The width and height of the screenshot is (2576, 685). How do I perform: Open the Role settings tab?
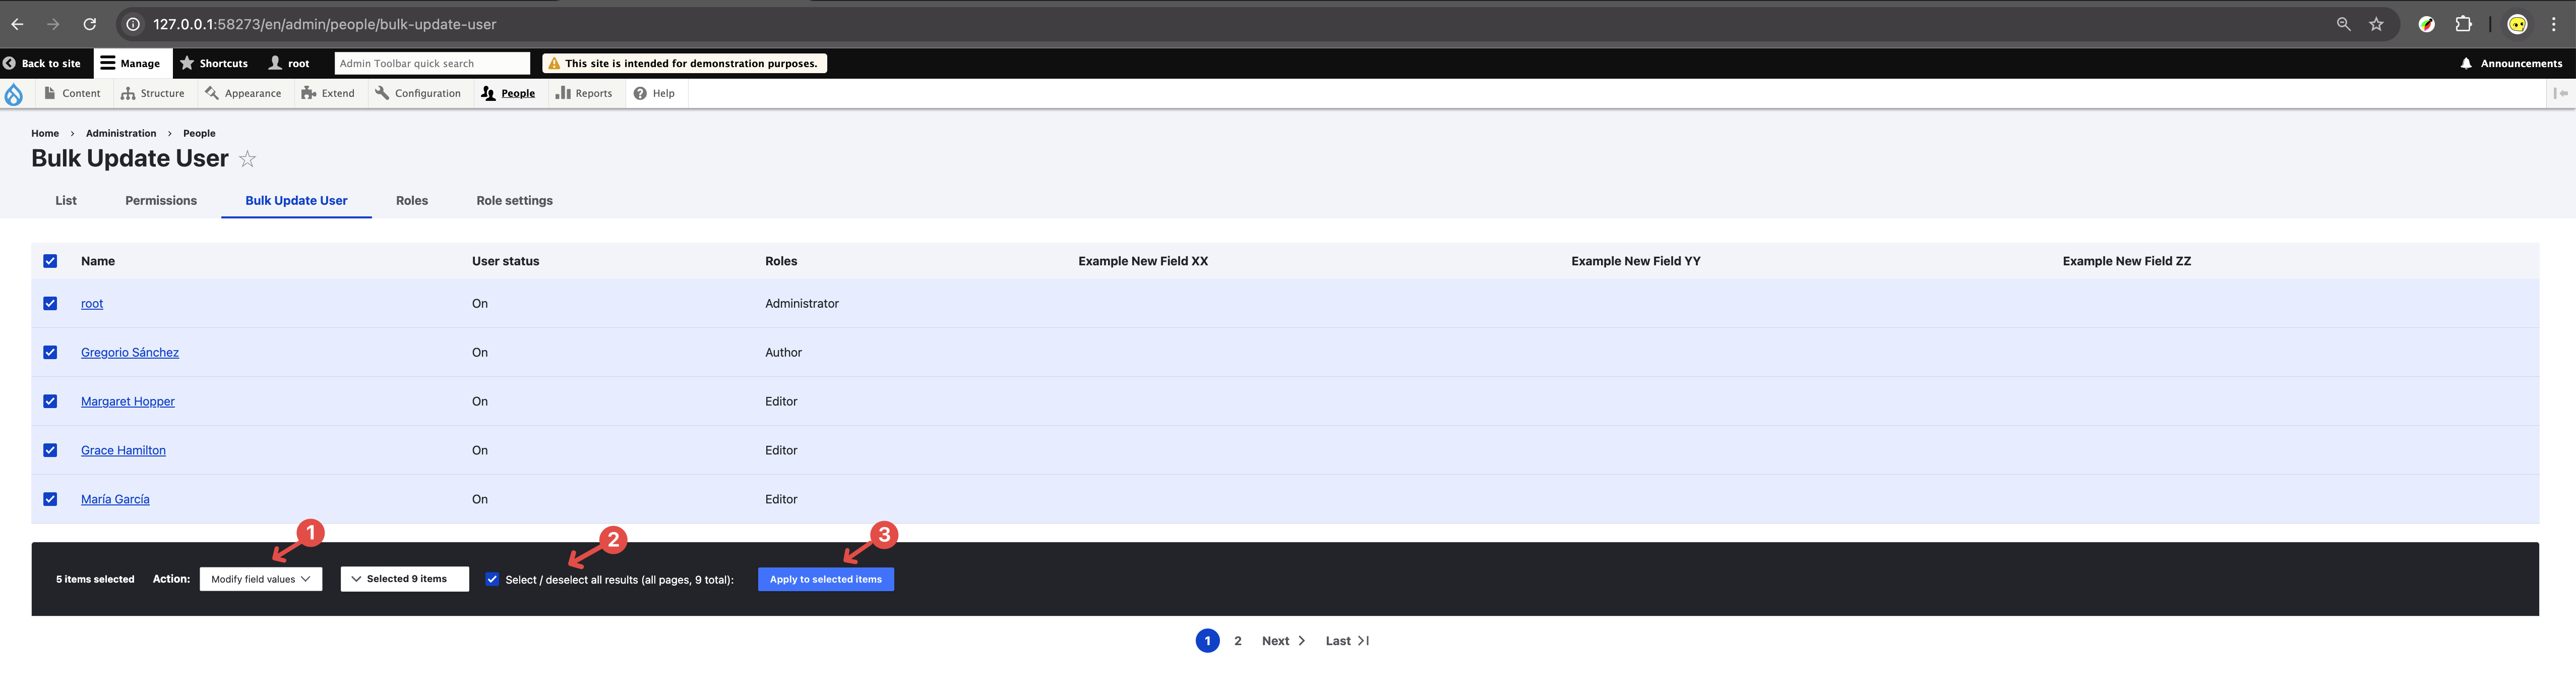point(514,200)
